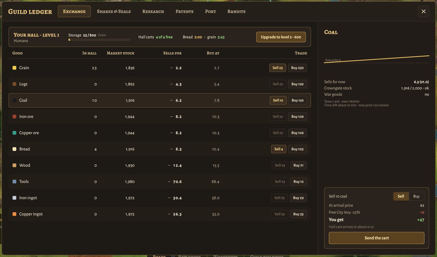Buy 12 tools
437x257 pixels.
[x=299, y=181]
